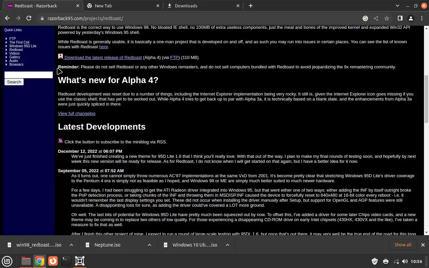Open a new tab with plus button
The image size is (429, 268).
(250, 6)
